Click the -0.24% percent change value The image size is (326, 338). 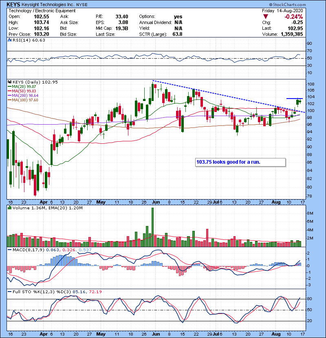click(293, 17)
